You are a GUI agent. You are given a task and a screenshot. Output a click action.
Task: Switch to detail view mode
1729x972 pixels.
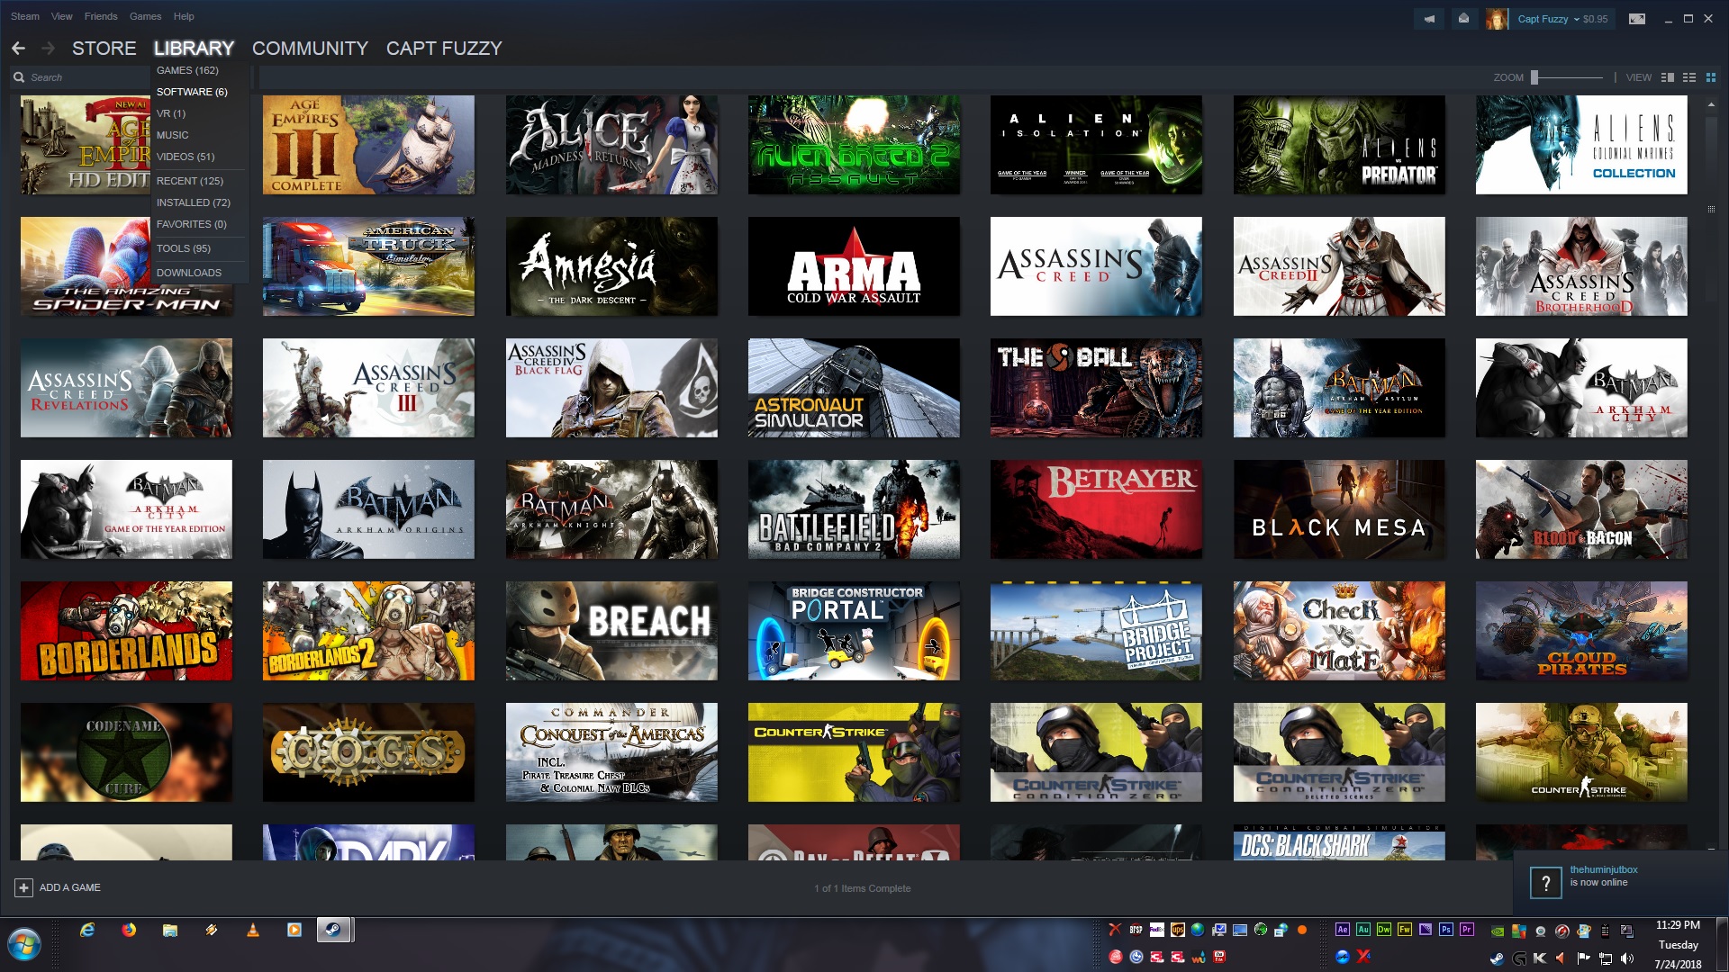tap(1667, 77)
